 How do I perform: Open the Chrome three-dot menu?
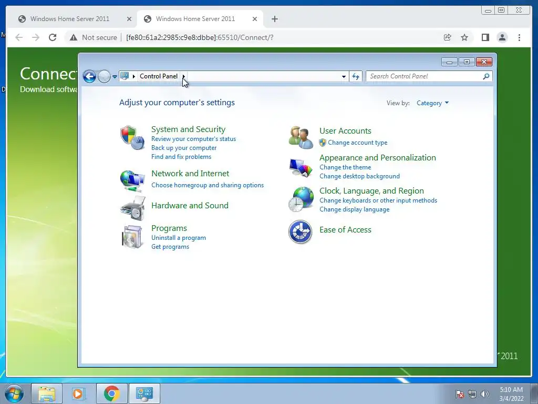tap(519, 37)
